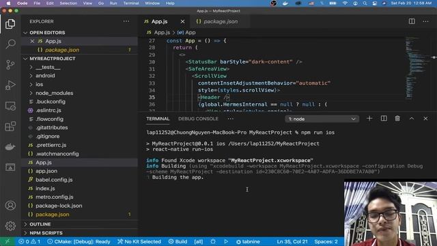Click the CMake Build status button

pyautogui.click(x=178, y=241)
